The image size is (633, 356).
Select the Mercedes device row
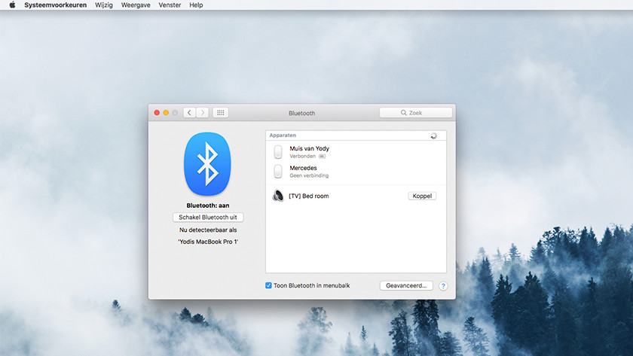click(x=356, y=172)
